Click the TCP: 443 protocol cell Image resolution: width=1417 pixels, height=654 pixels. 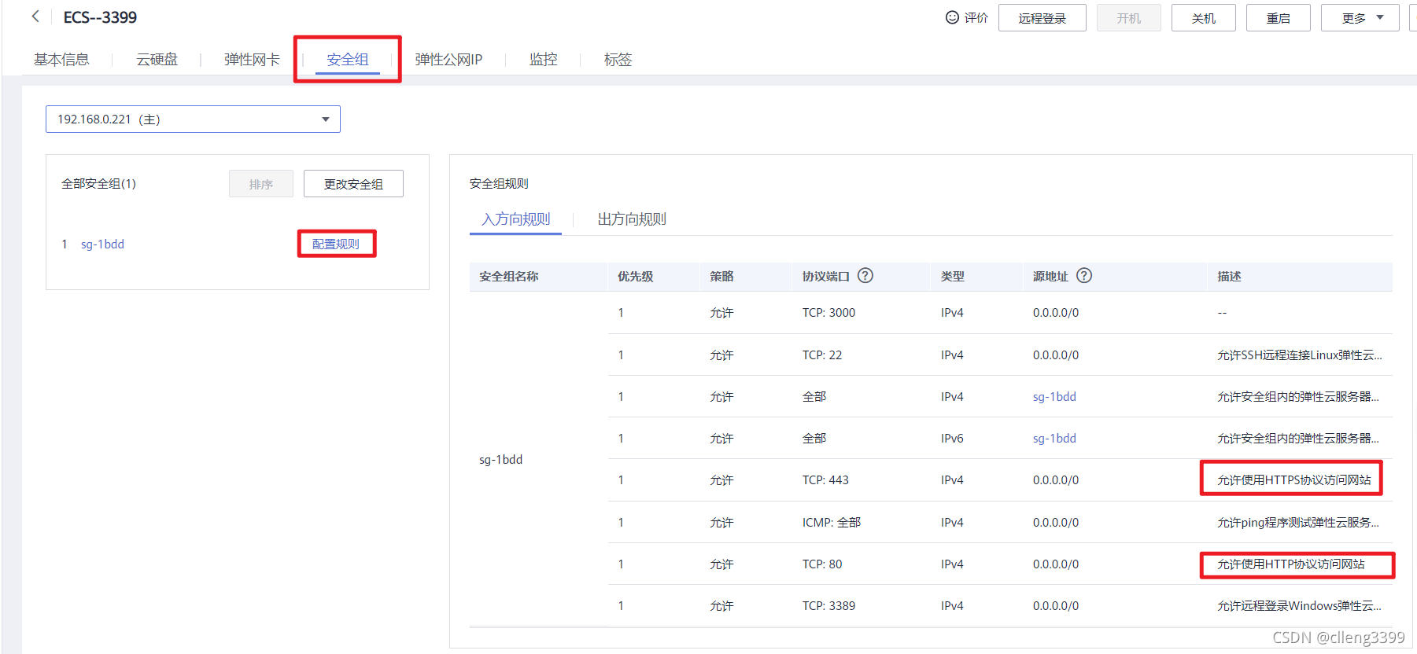pyautogui.click(x=825, y=480)
